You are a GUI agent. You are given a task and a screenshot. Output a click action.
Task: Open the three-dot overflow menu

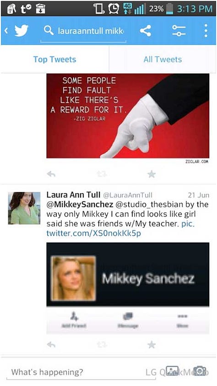pos(206,30)
